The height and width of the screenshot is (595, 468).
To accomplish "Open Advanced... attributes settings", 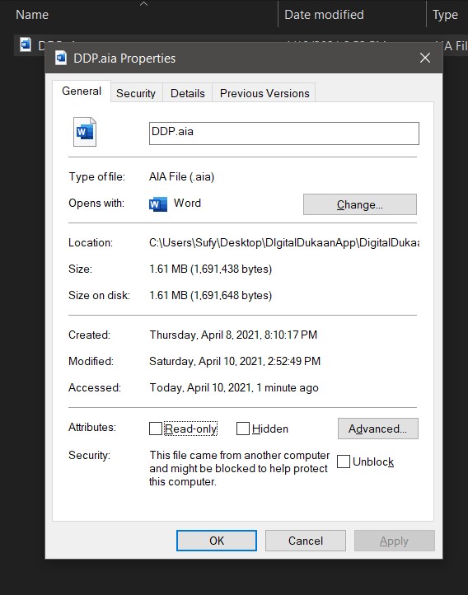I will point(377,429).
